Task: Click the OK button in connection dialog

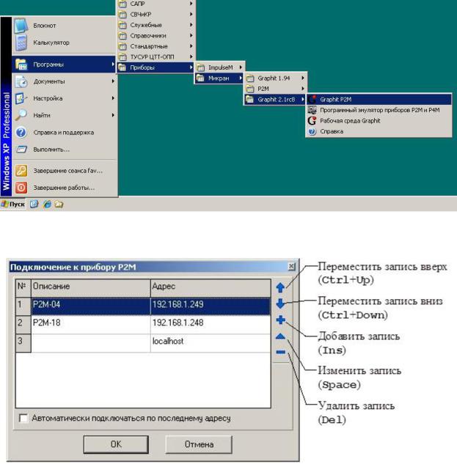Action: 116,444
